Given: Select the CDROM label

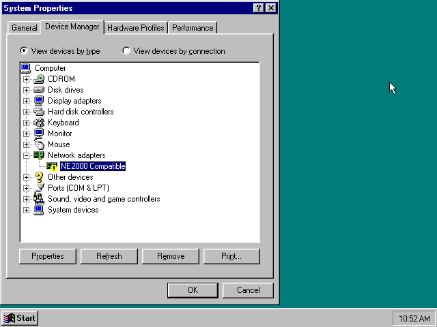Looking at the screenshot, I should tap(61, 79).
